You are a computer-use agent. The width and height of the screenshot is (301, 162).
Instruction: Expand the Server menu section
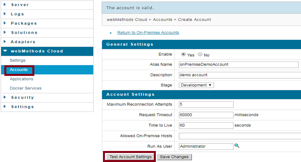(x=47, y=5)
